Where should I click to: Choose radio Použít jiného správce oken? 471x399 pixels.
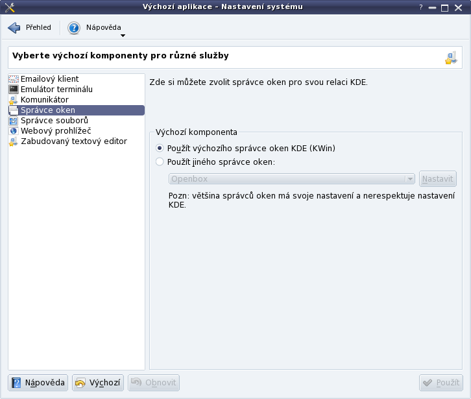[160, 162]
